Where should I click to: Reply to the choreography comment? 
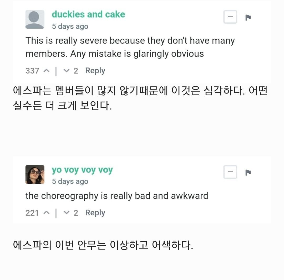[95, 213]
